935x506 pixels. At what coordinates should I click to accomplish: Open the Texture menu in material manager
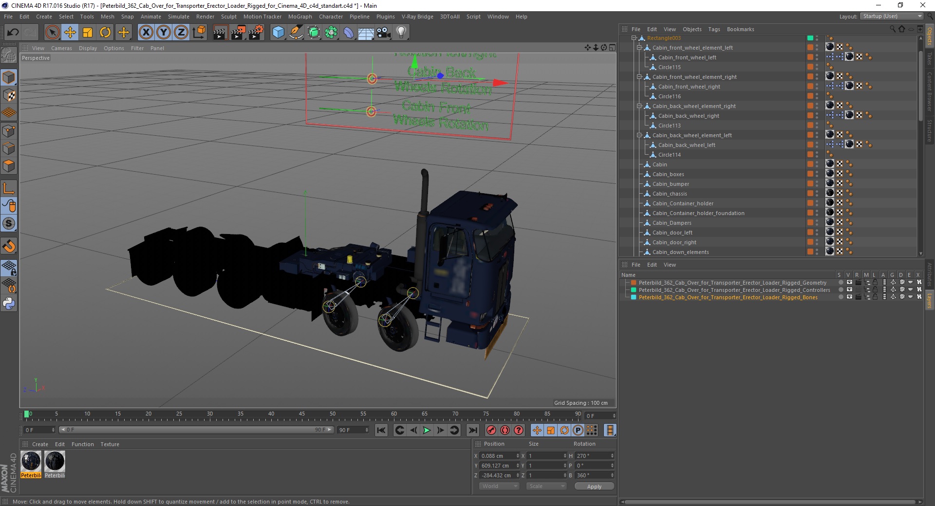110,444
